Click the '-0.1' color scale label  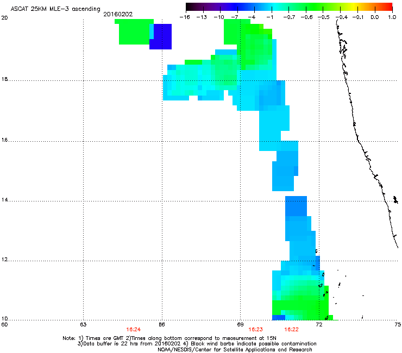click(358, 17)
